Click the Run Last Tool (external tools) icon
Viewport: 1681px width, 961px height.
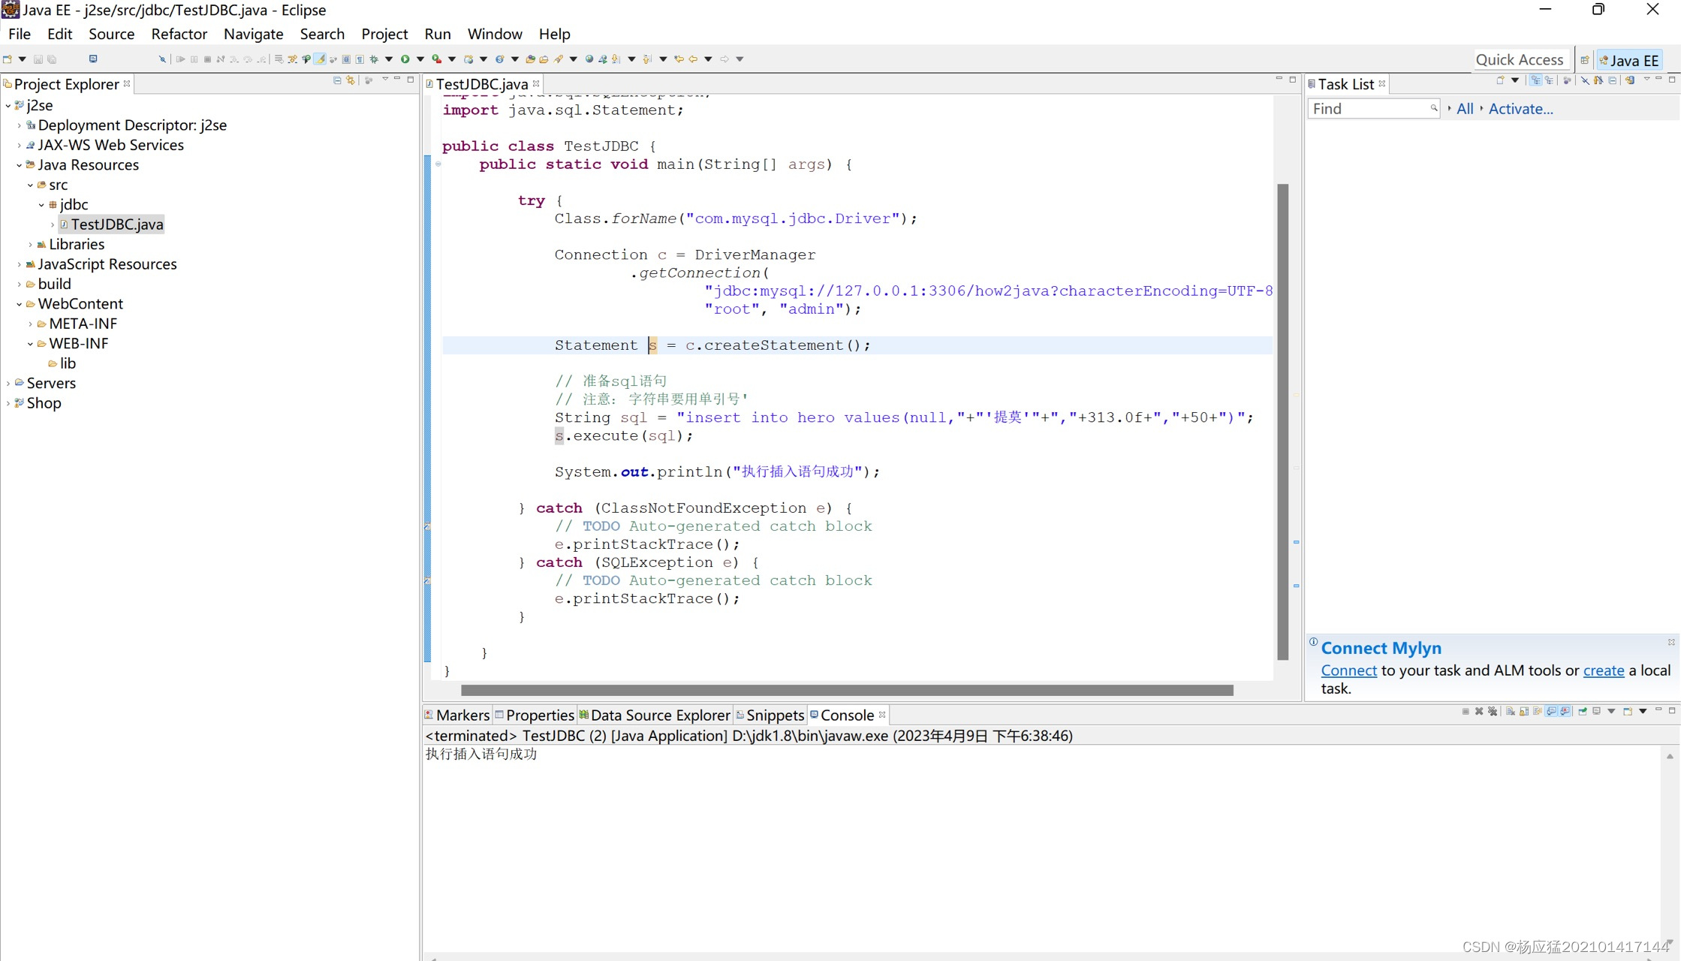pos(437,59)
